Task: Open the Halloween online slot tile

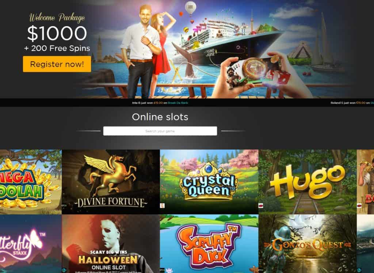Action: coord(111,244)
